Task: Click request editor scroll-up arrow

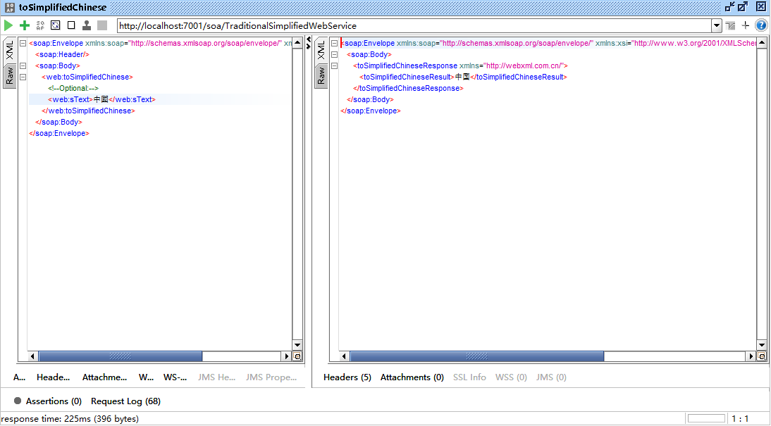Action: point(297,43)
